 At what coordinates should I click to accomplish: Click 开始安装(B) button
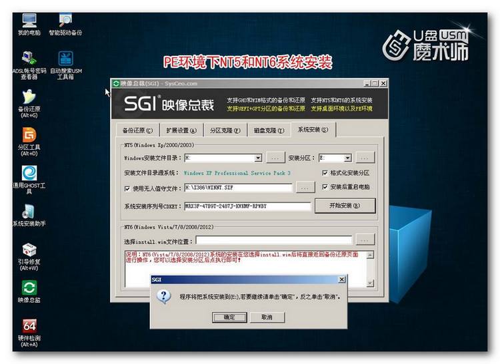pyautogui.click(x=345, y=206)
